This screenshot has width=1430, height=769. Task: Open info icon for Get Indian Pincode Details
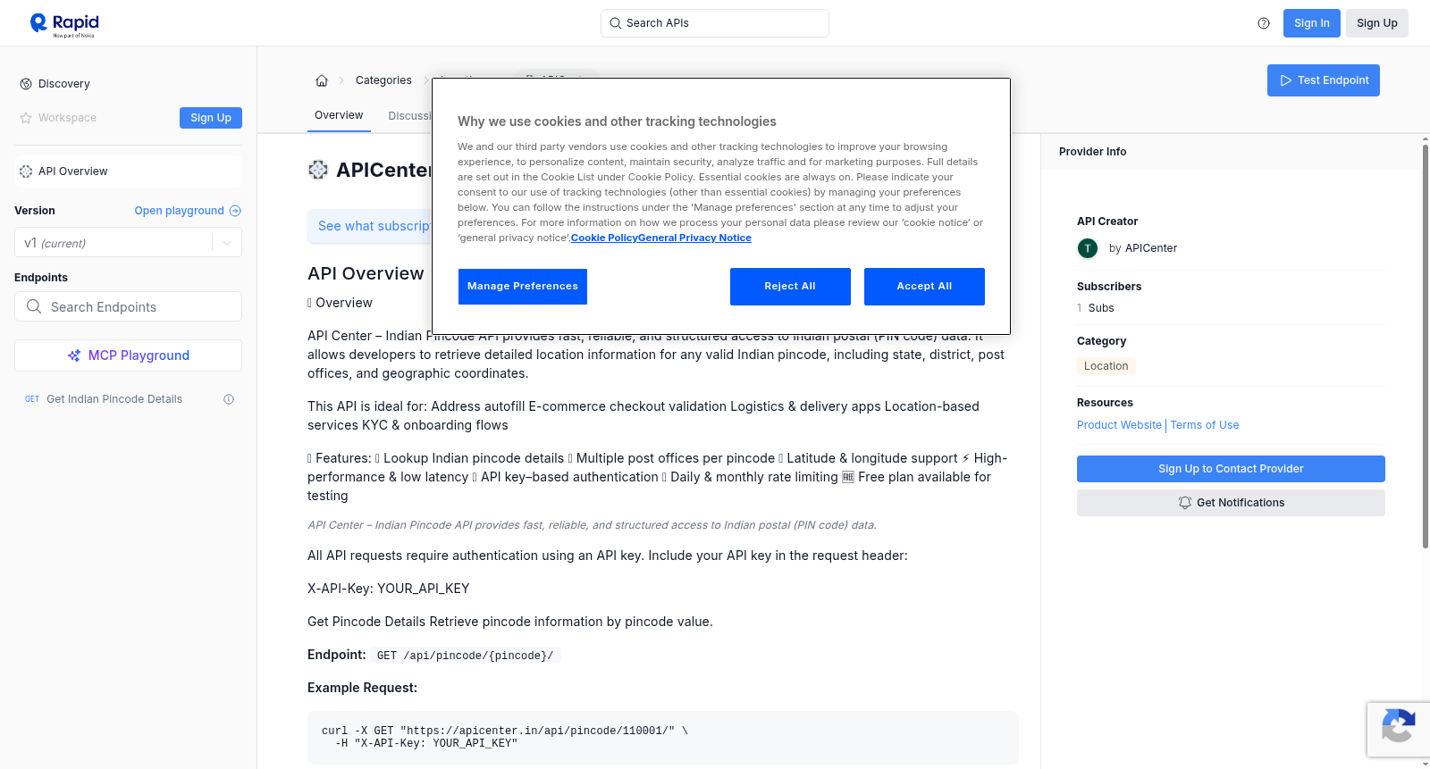tap(229, 399)
